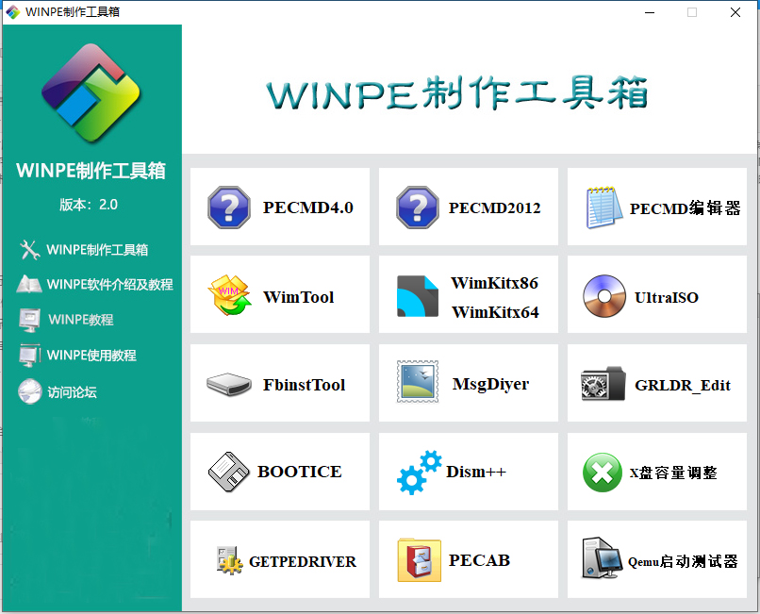Open the UltraISO disc icon
Screen dimensions: 760x614
tap(603, 295)
